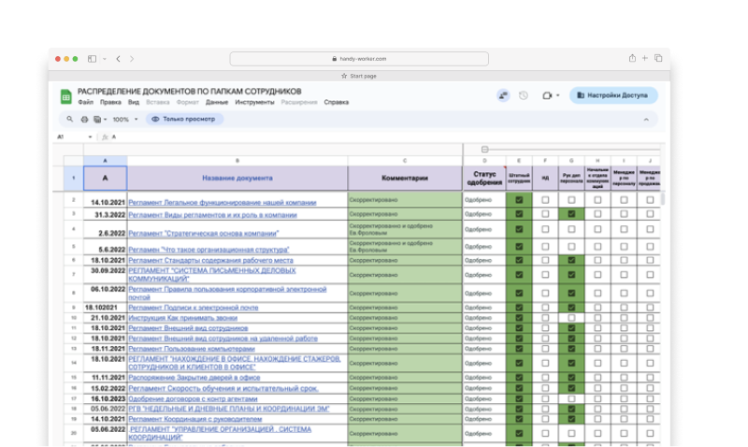
Task: Open the Вид menu
Action: 134,102
